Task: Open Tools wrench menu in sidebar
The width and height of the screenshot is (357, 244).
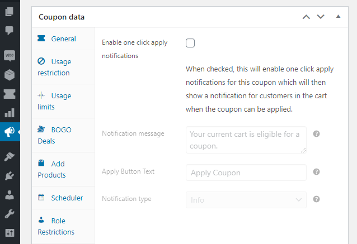Action: (x=10, y=214)
